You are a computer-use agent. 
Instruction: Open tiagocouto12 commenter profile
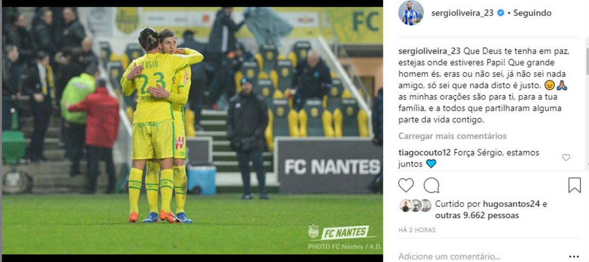coord(424,153)
